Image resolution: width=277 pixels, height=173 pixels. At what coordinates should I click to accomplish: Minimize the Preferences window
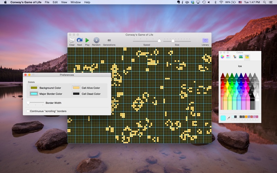29,75
